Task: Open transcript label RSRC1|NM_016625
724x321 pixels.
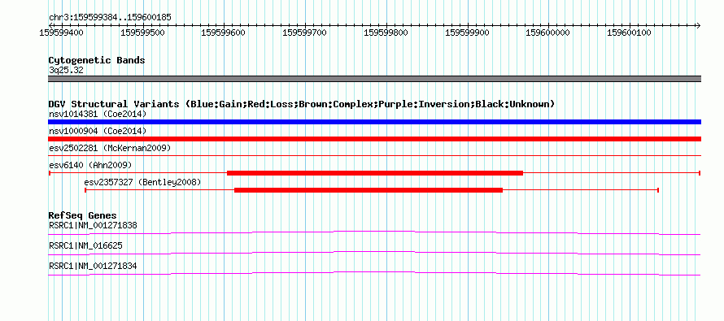Action: pyautogui.click(x=85, y=245)
